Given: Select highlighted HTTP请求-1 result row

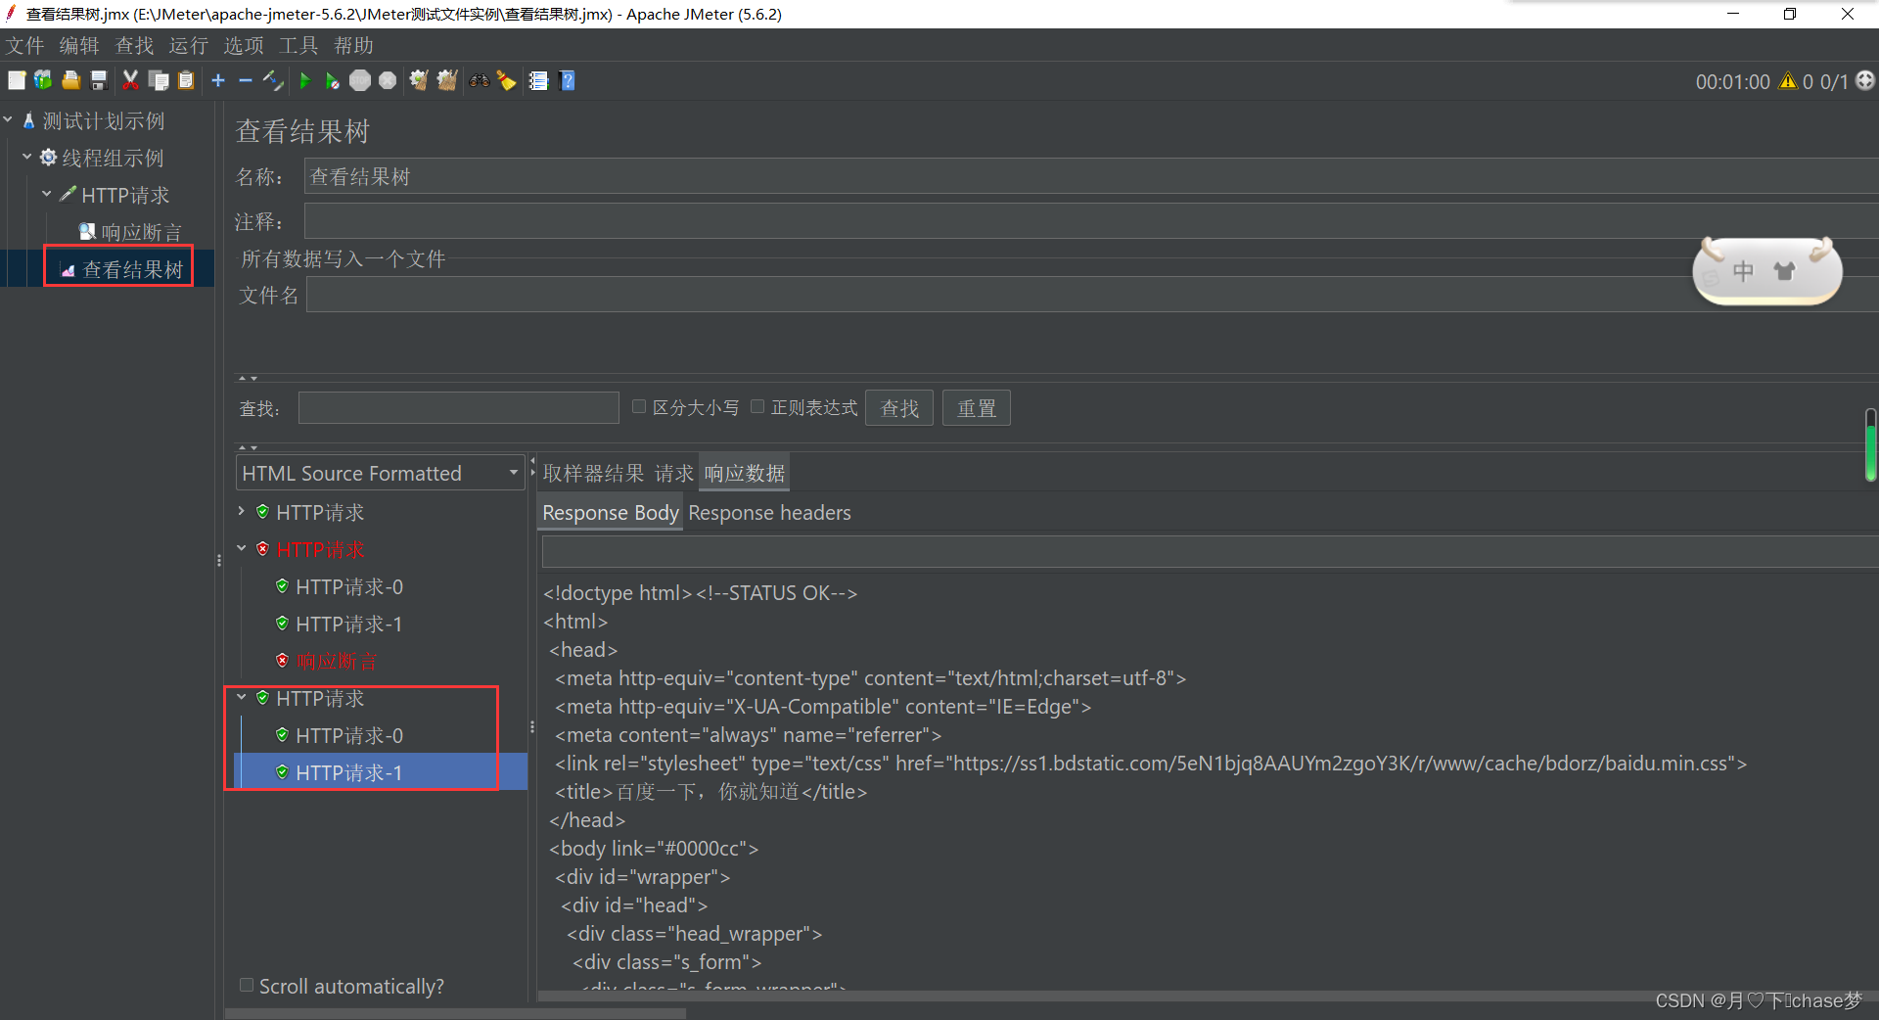Looking at the screenshot, I should coord(380,772).
